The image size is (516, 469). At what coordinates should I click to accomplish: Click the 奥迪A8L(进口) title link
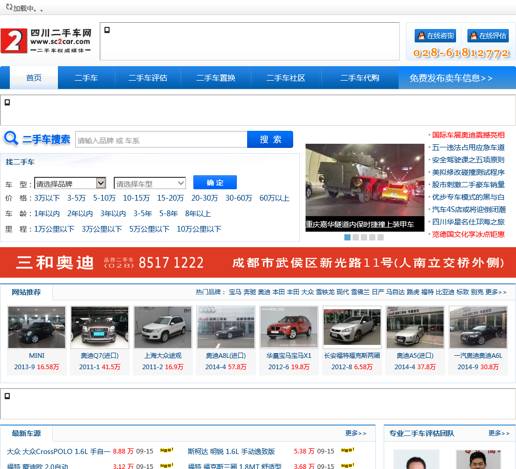[226, 356]
